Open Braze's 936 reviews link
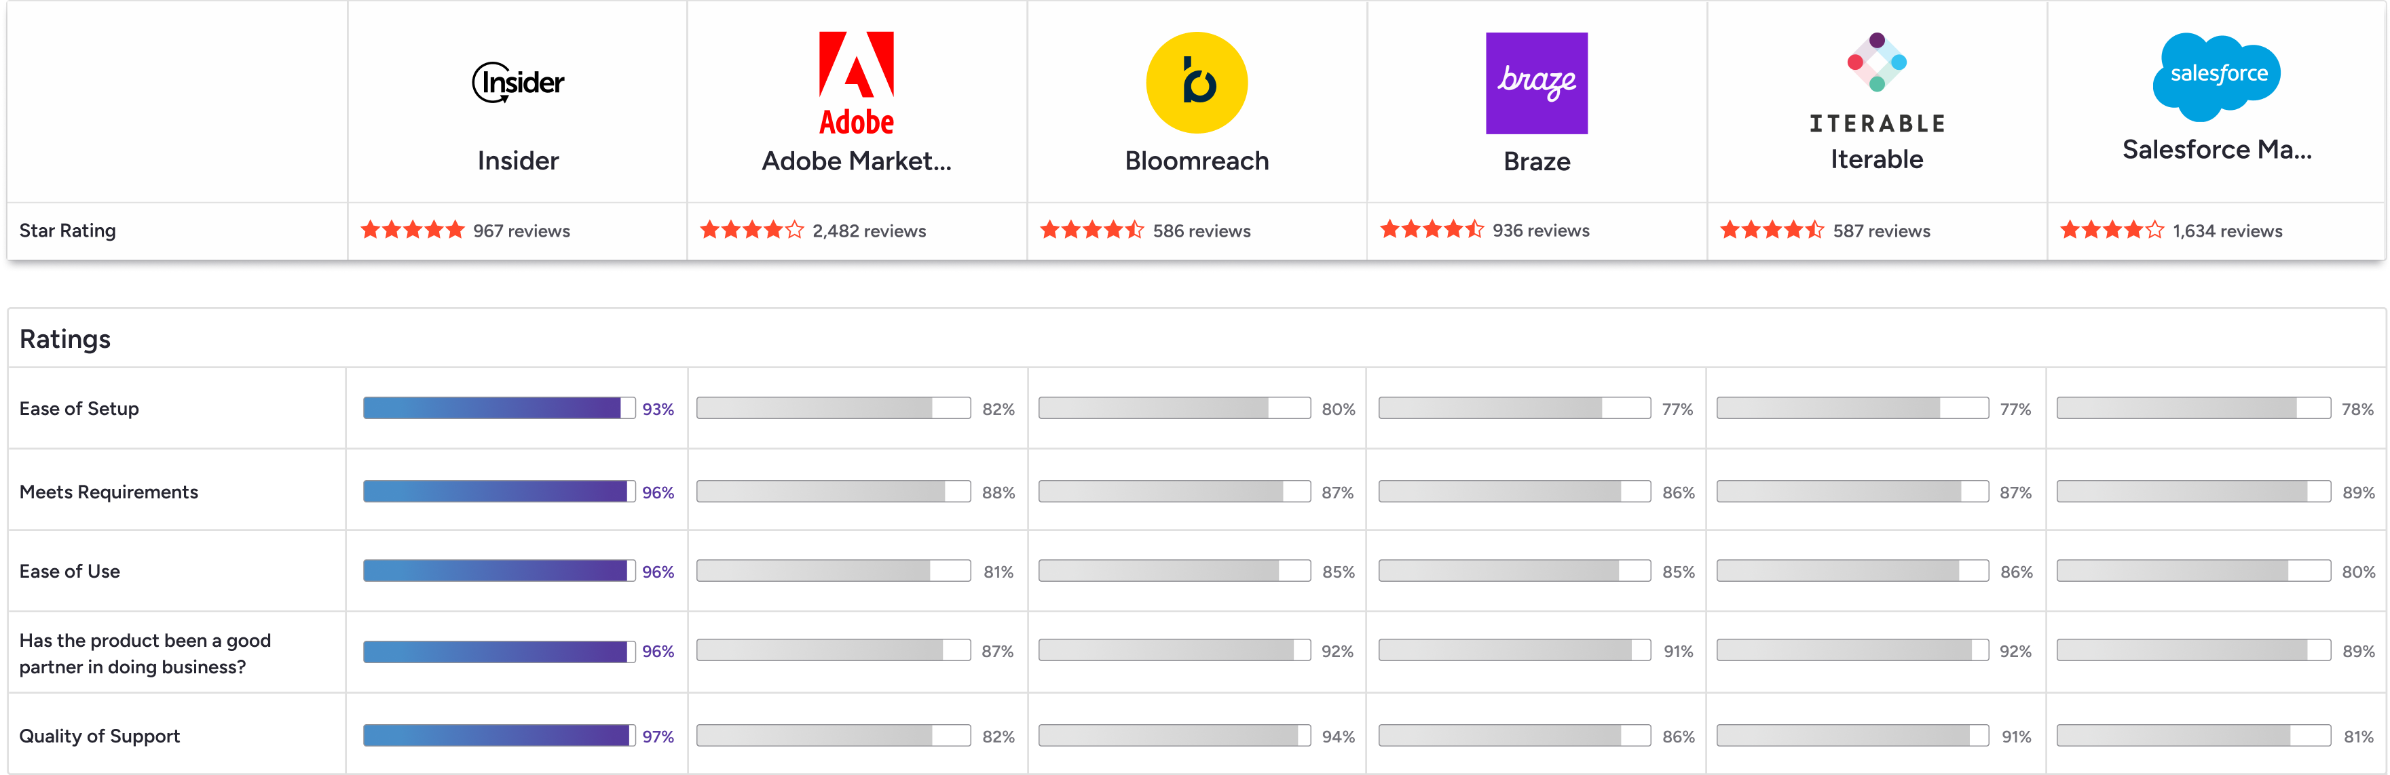Screen dimensions: 2390x775 tap(1540, 230)
